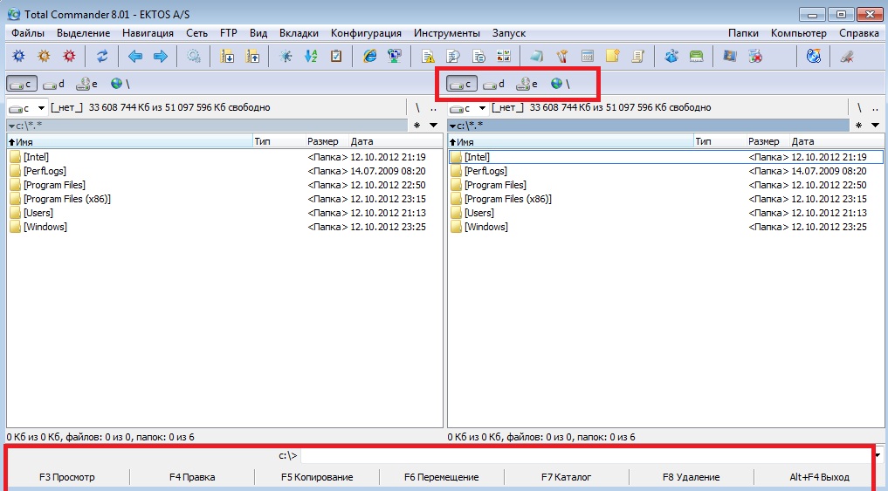Click the red gear toolbar icon

(69, 56)
